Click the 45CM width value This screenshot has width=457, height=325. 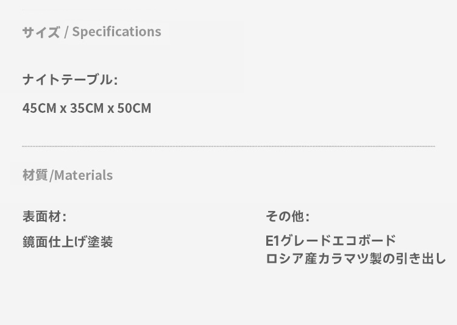[x=40, y=109]
